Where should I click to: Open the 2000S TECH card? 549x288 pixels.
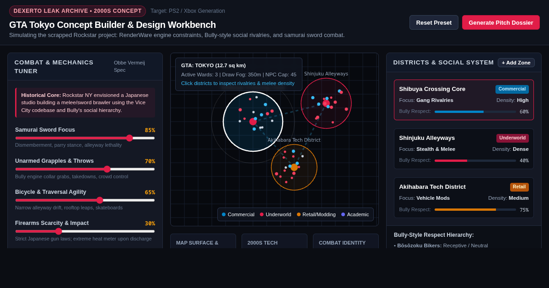274,241
